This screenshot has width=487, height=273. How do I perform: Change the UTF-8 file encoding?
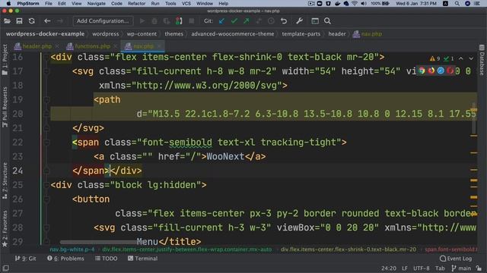(421, 268)
